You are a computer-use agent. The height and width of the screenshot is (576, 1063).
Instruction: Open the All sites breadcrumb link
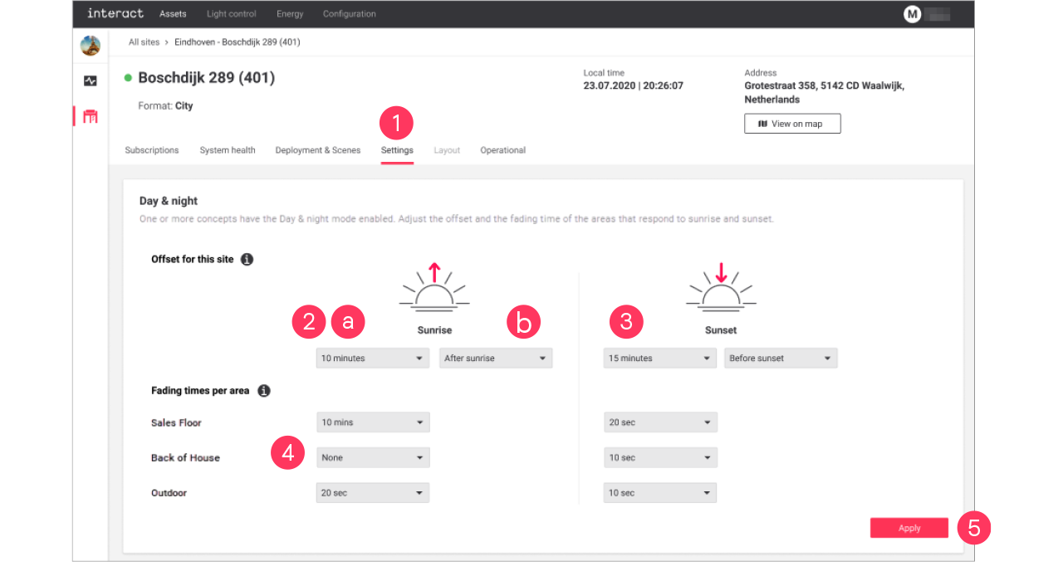point(144,41)
